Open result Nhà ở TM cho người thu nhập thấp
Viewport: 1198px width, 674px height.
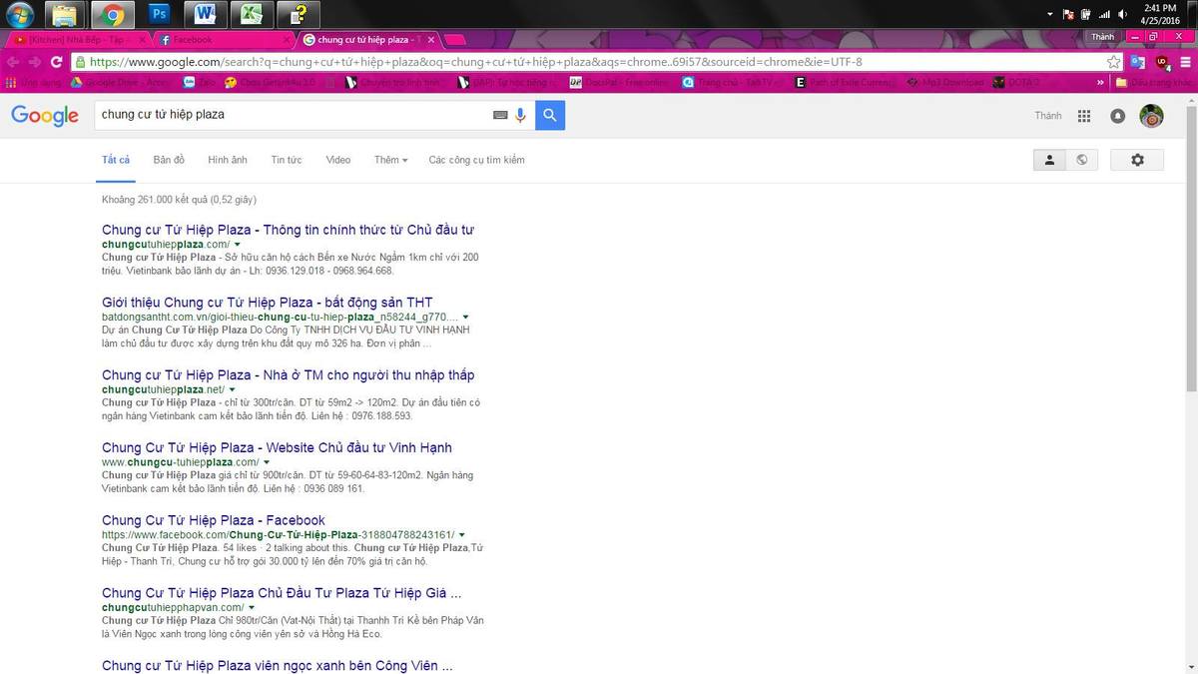coord(289,375)
